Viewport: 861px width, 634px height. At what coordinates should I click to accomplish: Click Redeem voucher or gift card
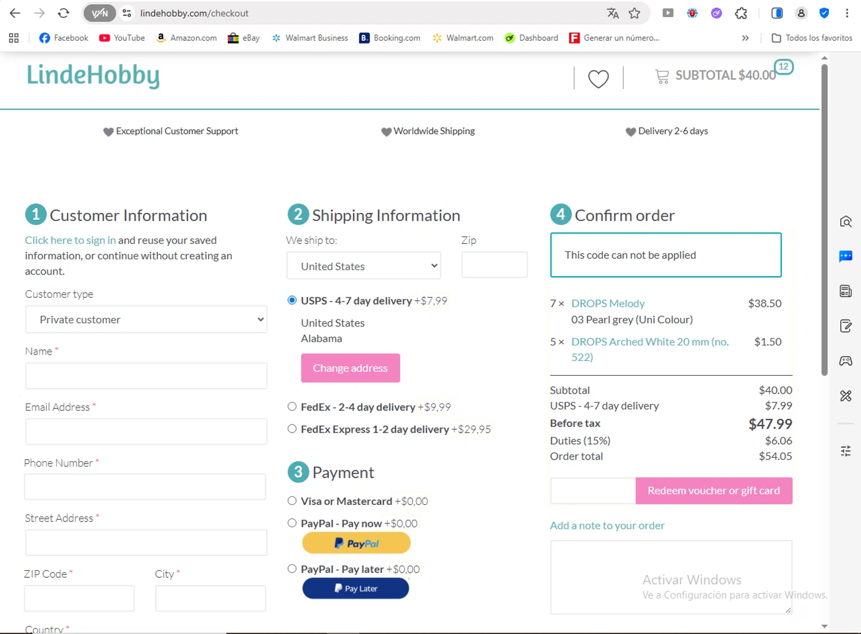[713, 491]
